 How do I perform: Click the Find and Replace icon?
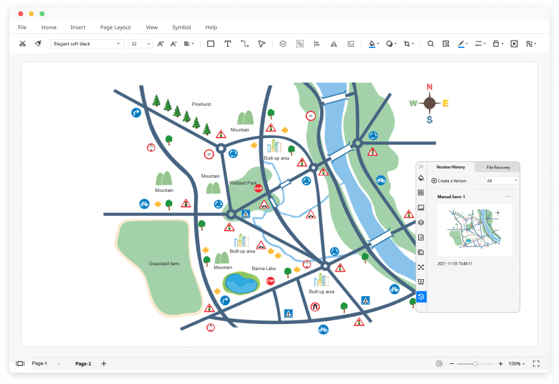tap(446, 43)
